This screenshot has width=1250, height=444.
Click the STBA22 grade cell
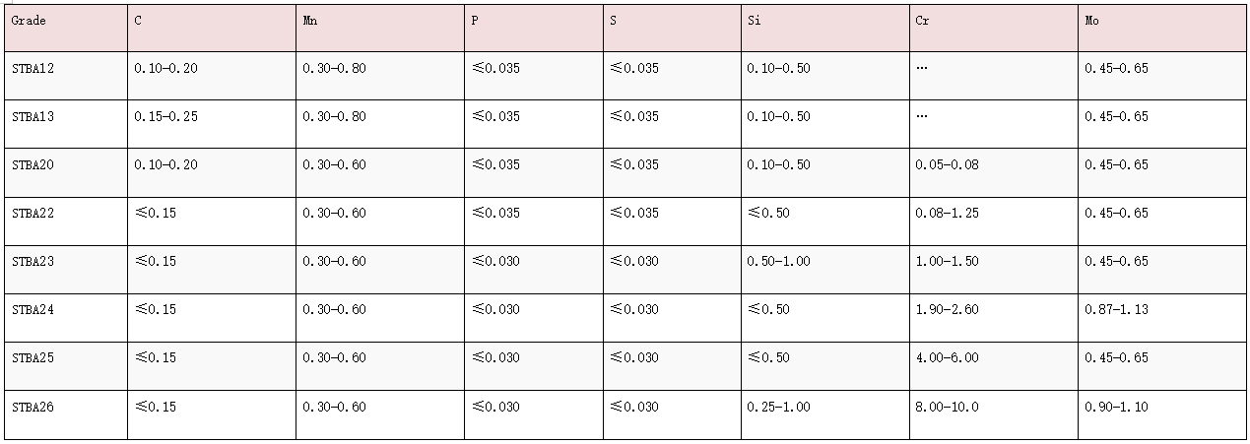coord(33,214)
